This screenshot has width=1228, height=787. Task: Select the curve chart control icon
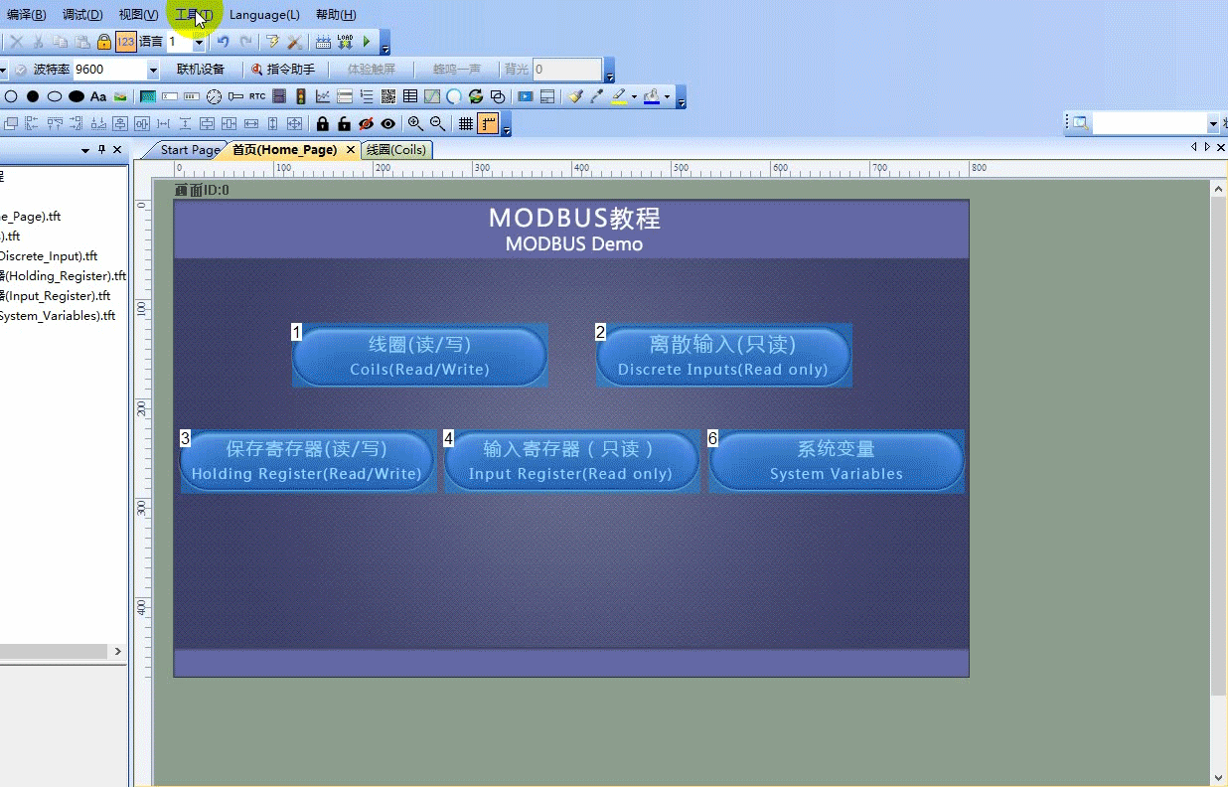323,96
